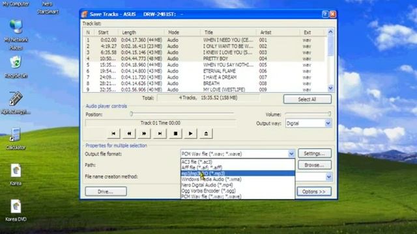The image size is (417, 234).
Task: Sort by the Title column header
Action: (x=228, y=32)
